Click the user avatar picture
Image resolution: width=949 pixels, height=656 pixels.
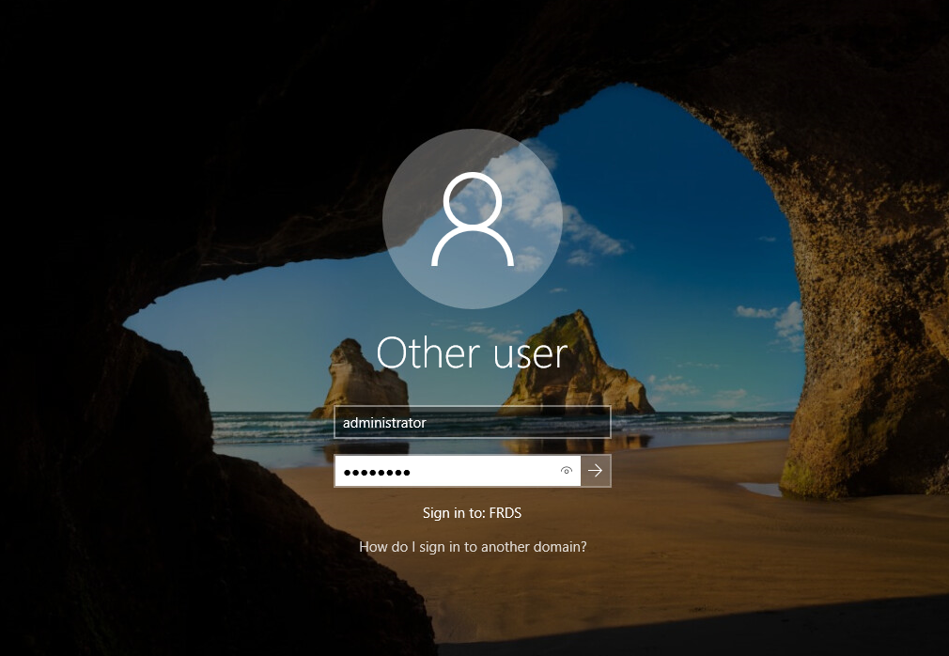coord(473,218)
